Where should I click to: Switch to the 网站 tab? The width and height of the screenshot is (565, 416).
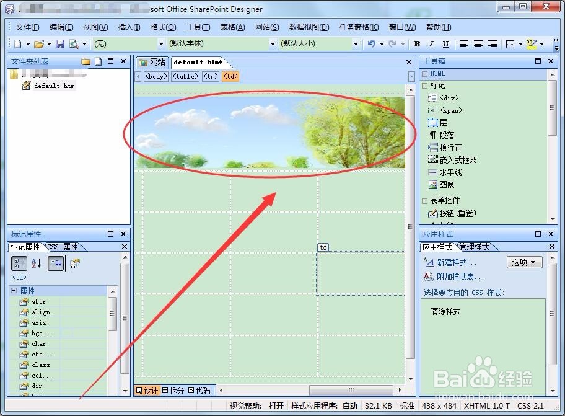(152, 63)
